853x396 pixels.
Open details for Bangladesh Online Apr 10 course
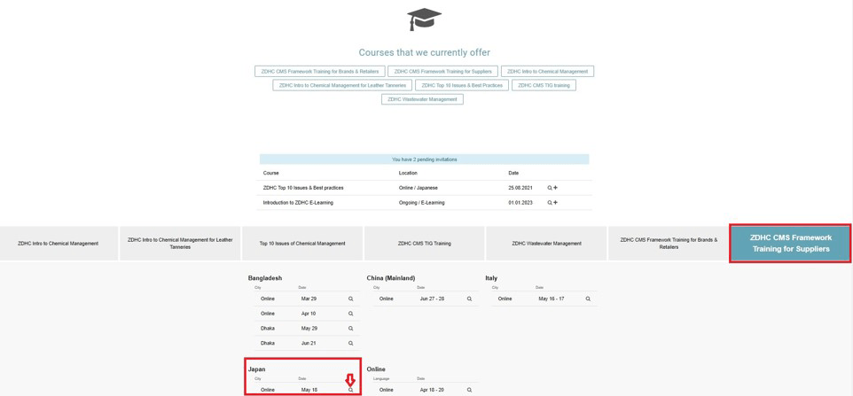point(351,314)
